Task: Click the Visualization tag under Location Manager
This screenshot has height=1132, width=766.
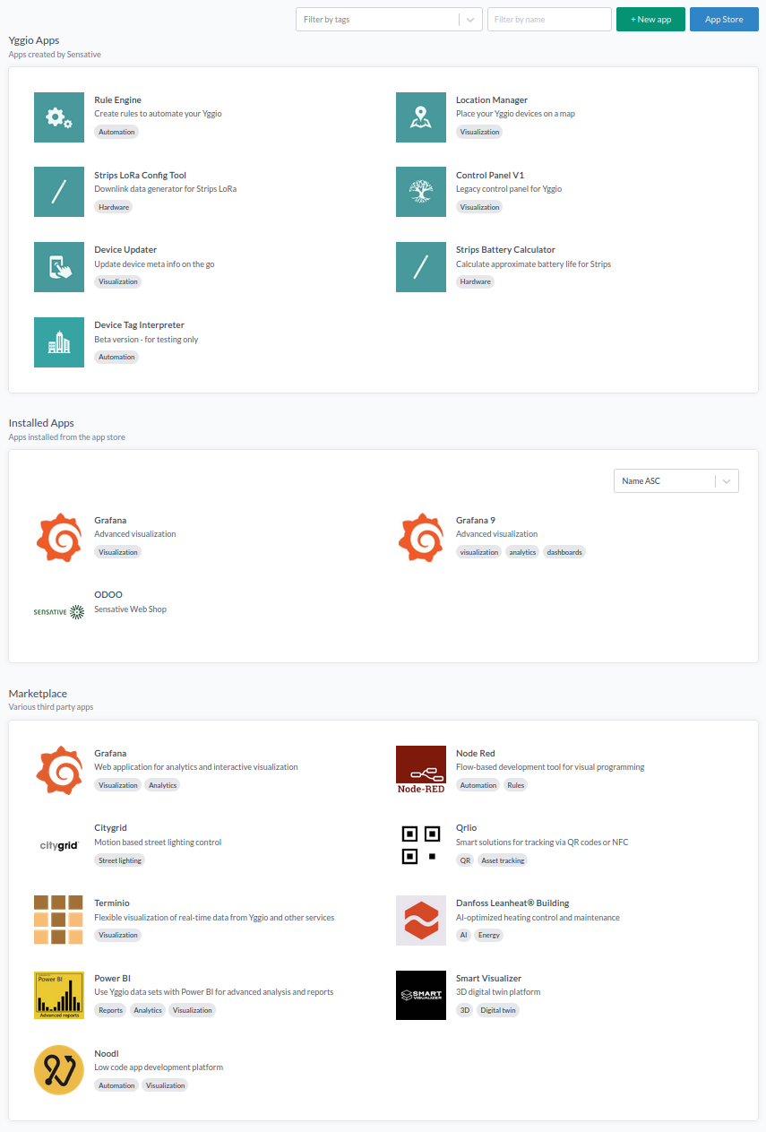Action: coord(479,132)
